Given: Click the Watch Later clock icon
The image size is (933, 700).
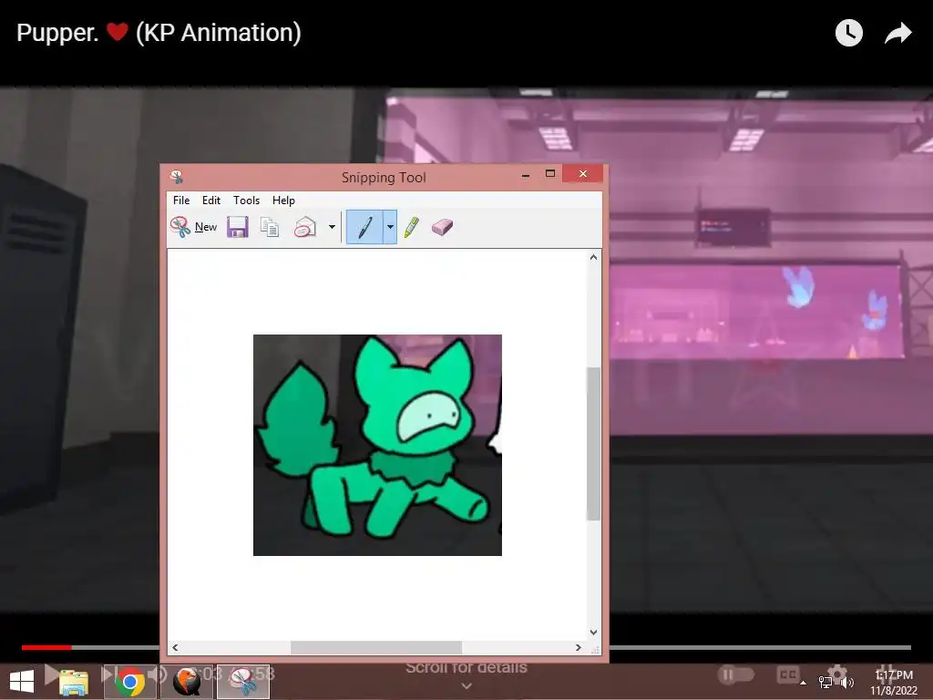Looking at the screenshot, I should (x=849, y=33).
